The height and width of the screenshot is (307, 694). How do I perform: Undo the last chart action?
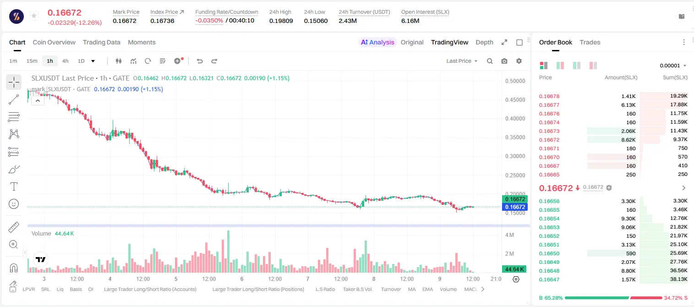click(x=199, y=61)
